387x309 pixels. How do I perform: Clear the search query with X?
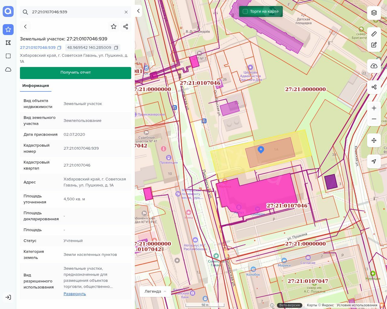[x=126, y=12]
